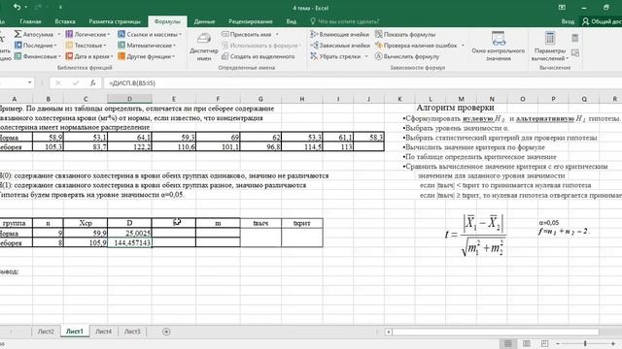Select cell with value 25,0025

(129, 233)
